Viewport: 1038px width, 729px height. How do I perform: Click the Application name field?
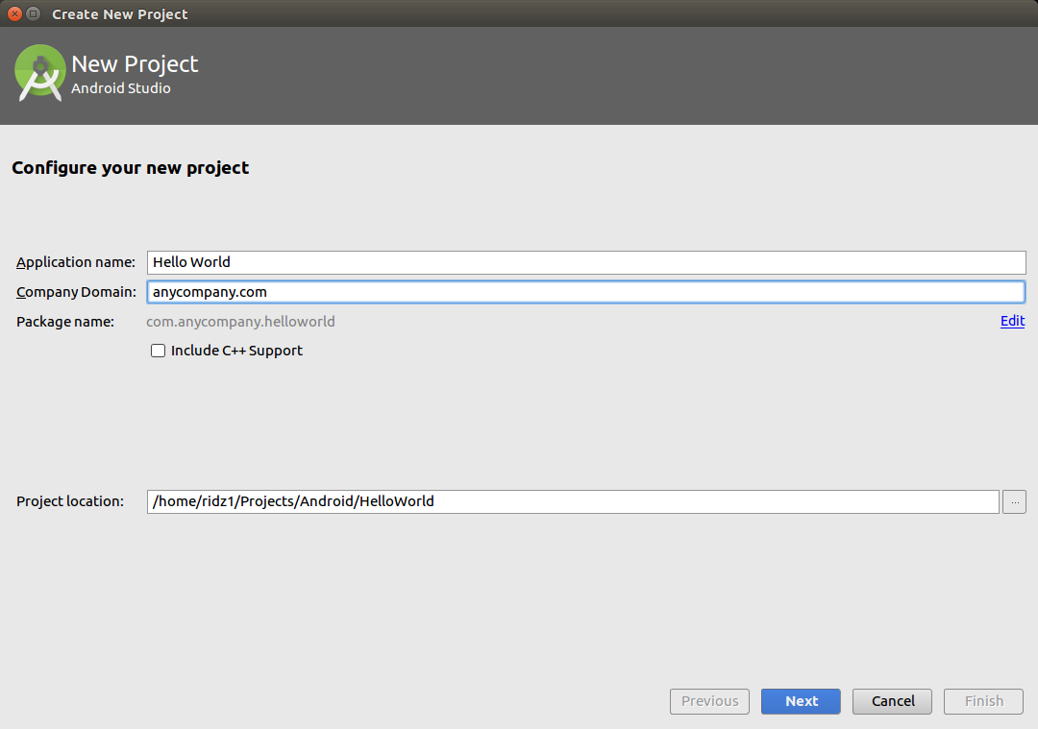(x=586, y=262)
